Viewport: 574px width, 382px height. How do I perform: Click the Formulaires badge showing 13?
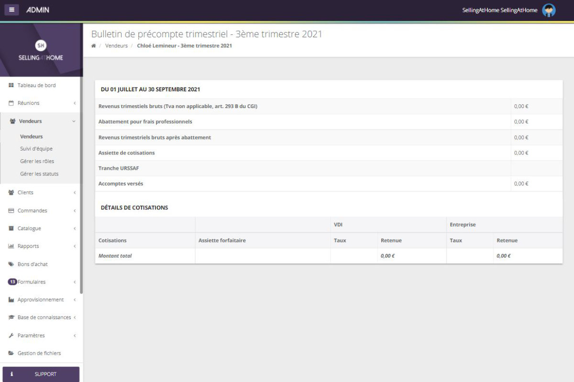click(12, 282)
